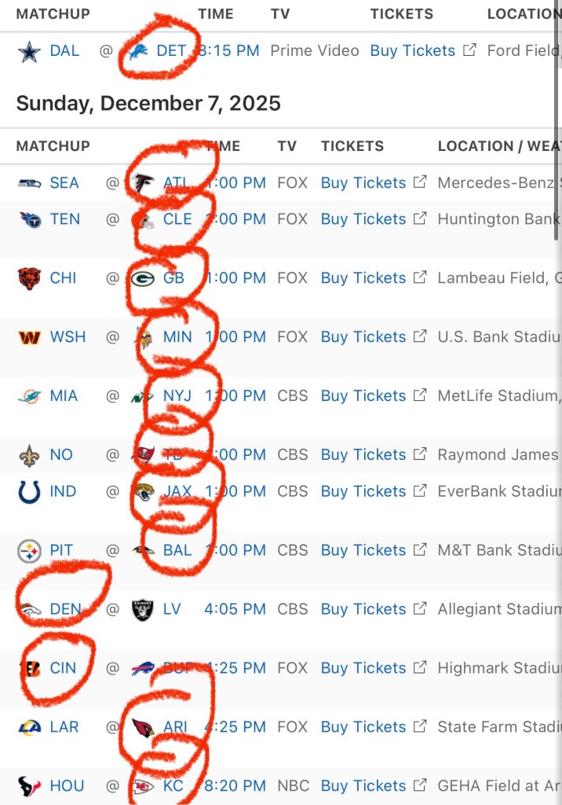
Task: Open external ticket icon for HOU at KC
Action: tap(420, 785)
